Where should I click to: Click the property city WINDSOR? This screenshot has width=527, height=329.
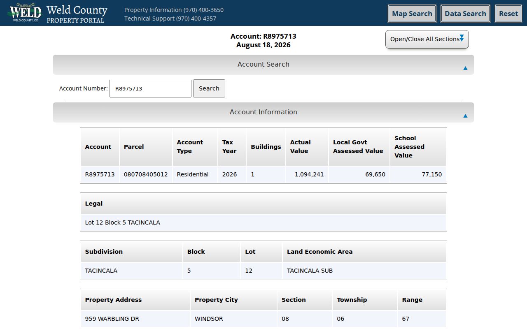click(x=209, y=319)
